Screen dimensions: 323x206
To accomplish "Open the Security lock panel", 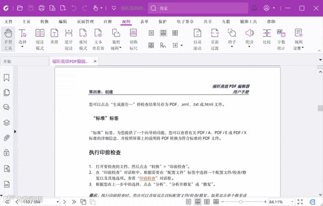I will click(x=7, y=153).
